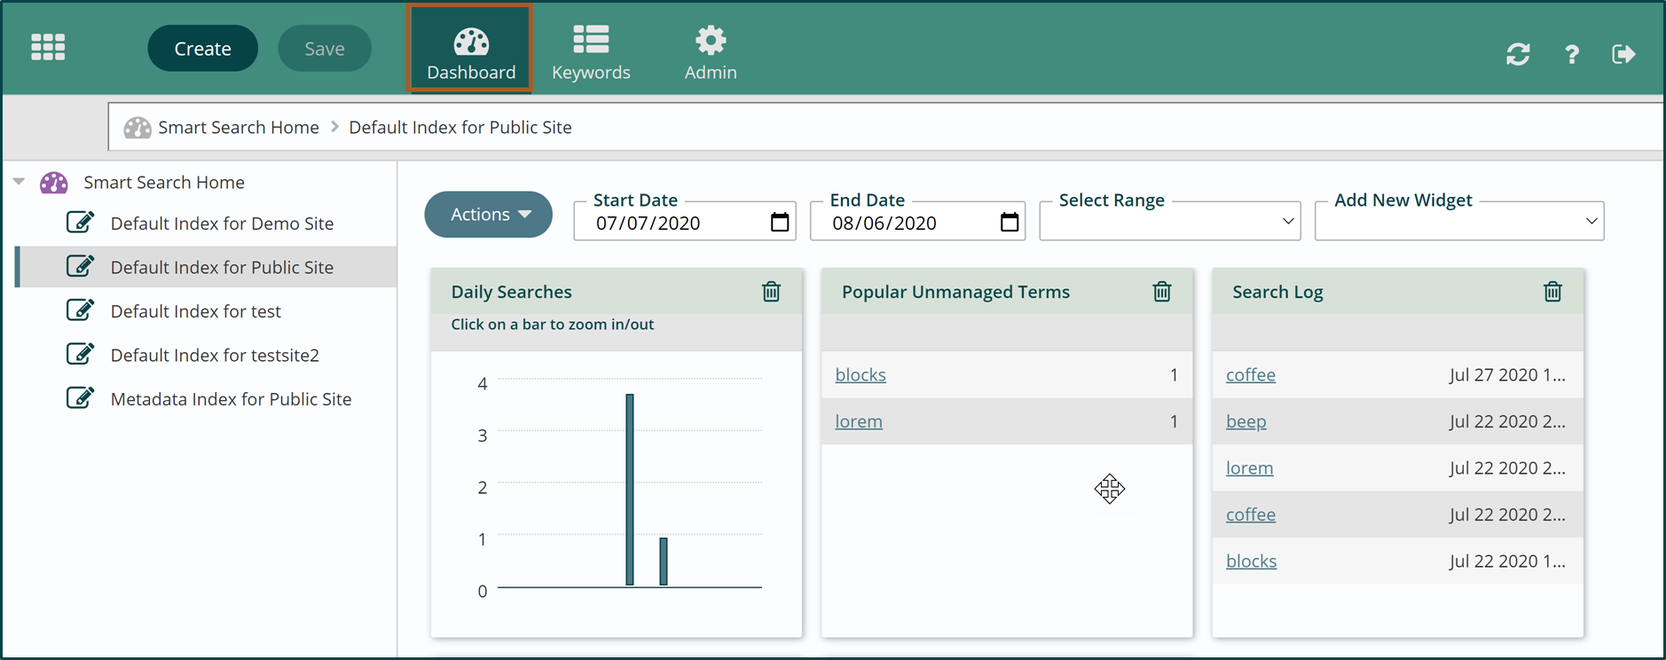The width and height of the screenshot is (1666, 660).
Task: Open lorem link in Search Log
Action: click(1249, 467)
